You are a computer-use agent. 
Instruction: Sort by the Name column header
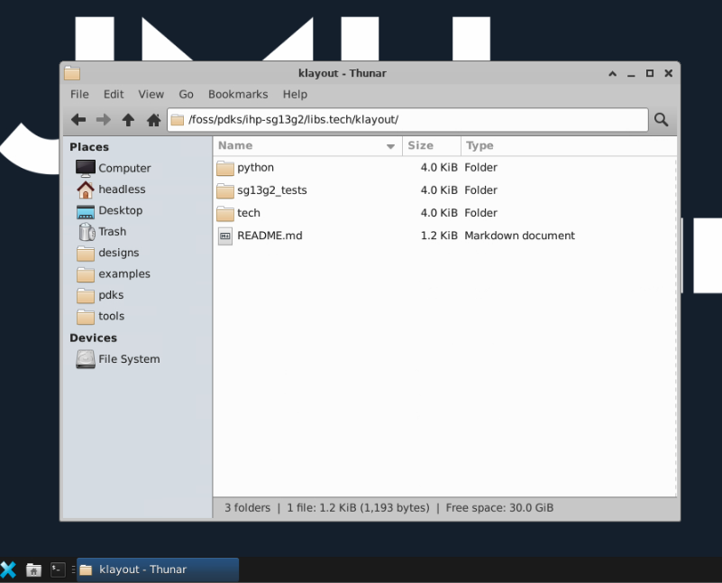(x=307, y=146)
